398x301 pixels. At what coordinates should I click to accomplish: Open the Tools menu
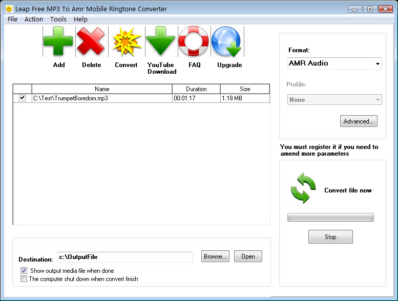58,19
